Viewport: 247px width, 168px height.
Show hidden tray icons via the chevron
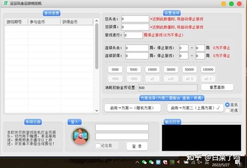(x=137, y=162)
